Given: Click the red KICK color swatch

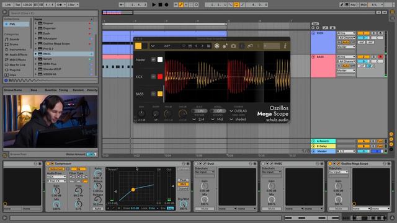Looking at the screenshot, I should 160,77.
